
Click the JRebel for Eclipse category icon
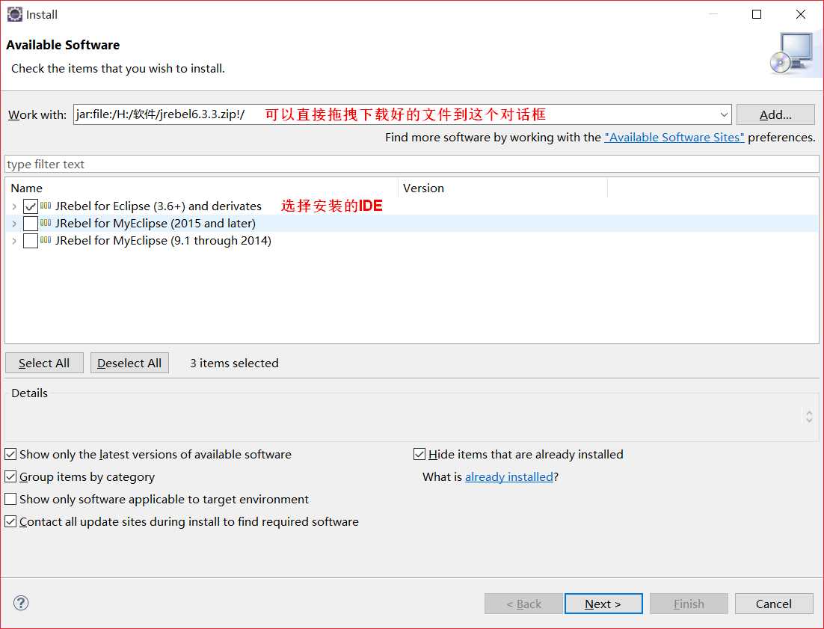46,206
